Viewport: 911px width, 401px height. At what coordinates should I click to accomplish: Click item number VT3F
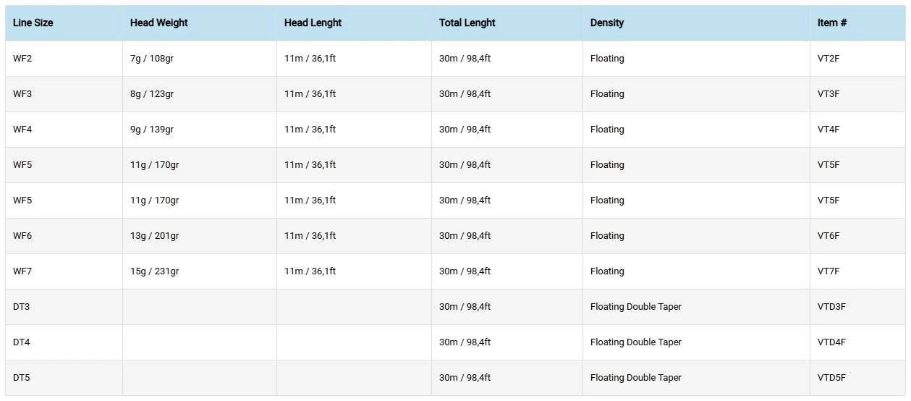829,93
